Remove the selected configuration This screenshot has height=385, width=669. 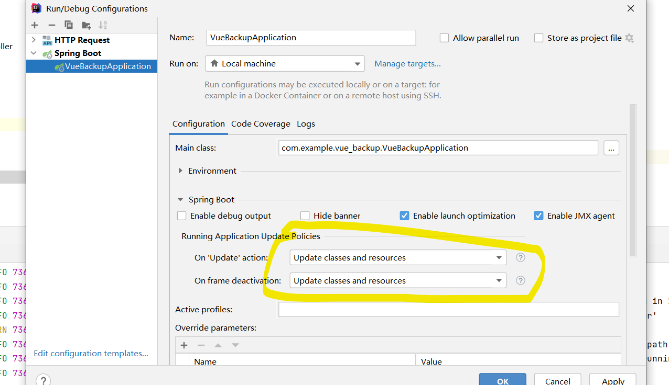tap(51, 25)
